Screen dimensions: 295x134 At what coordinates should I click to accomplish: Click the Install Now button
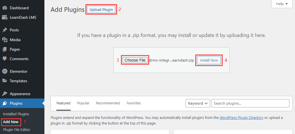209,60
